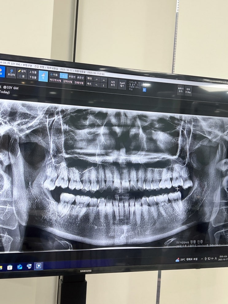Click 마지막삭제 to delete last drawing
Screen dimensions: 228x304
tap(55, 80)
